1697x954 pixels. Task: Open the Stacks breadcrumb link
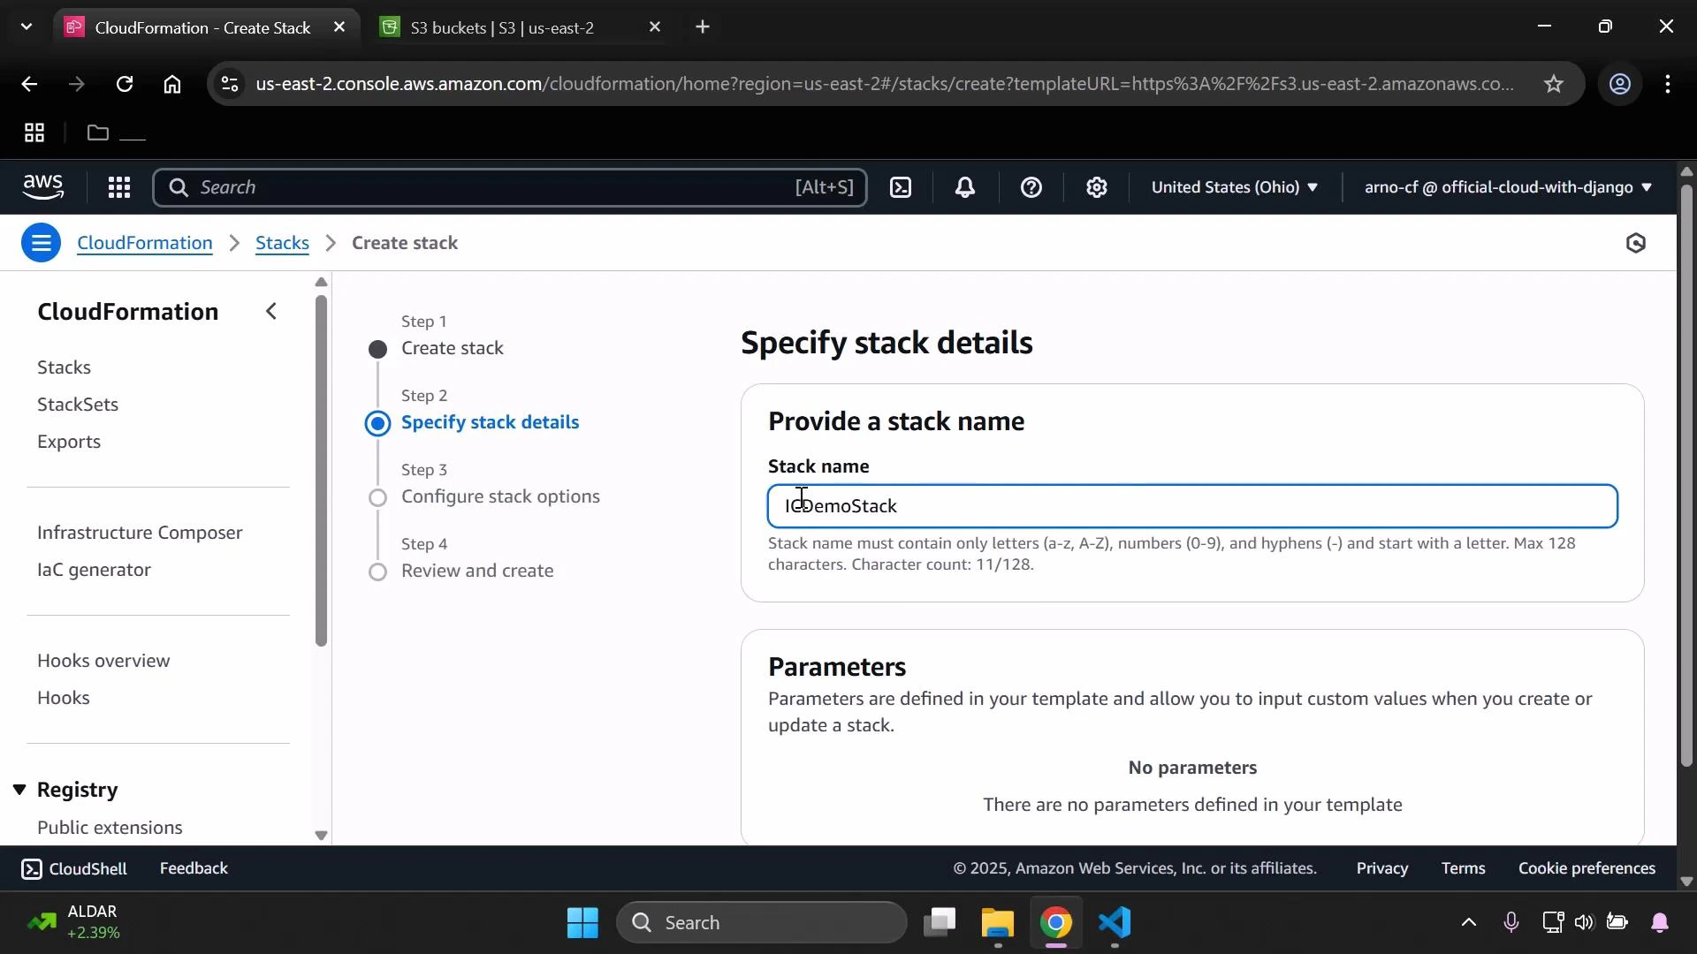coord(281,242)
